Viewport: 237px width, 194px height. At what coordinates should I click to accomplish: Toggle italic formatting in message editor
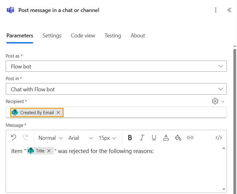(x=142, y=138)
